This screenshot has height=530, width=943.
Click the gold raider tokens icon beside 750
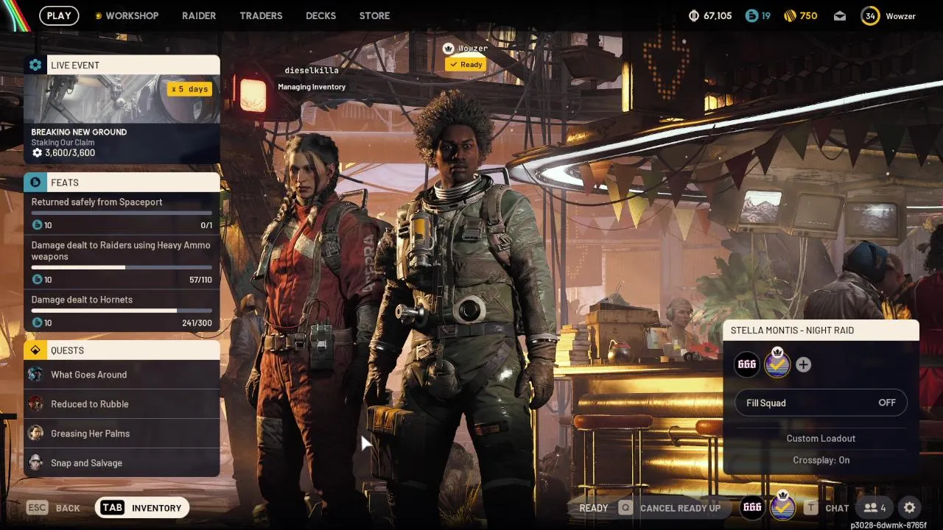click(790, 15)
